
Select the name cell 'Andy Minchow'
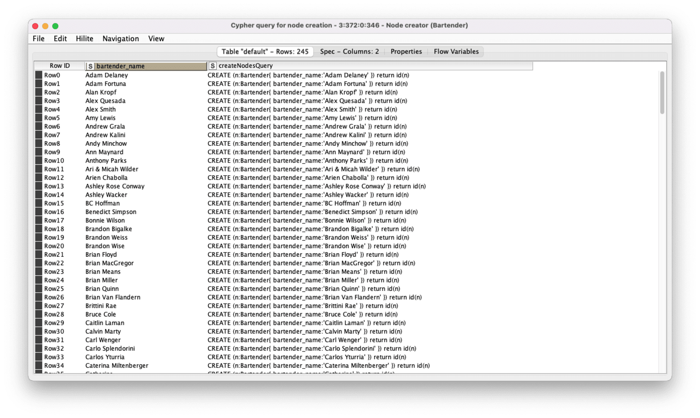pos(146,143)
